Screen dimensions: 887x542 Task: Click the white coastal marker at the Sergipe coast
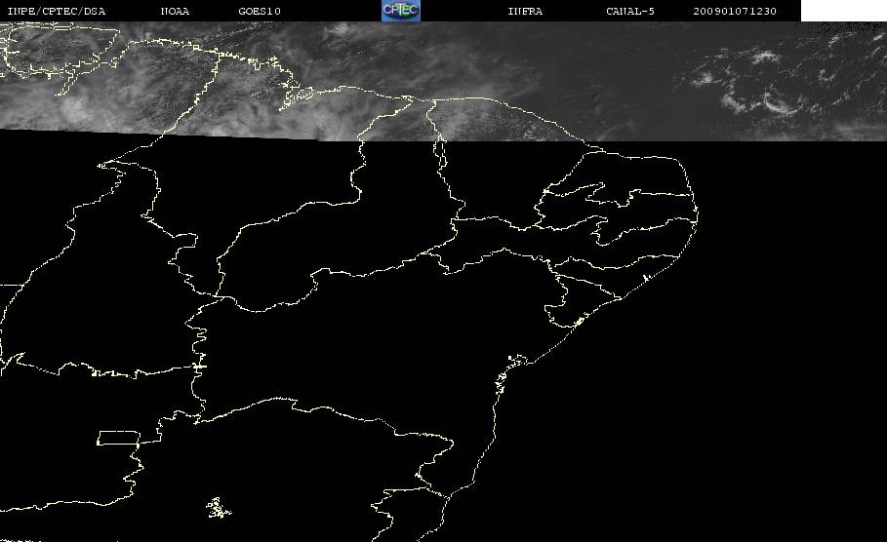(578, 322)
